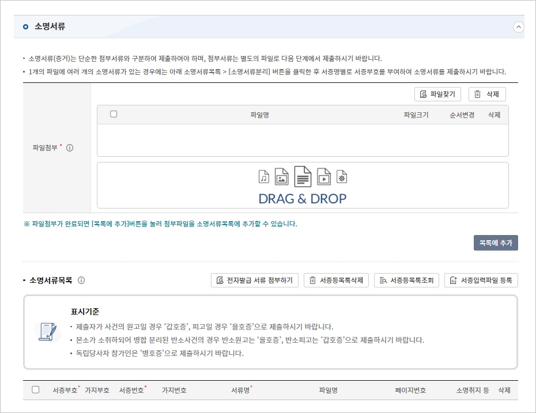Toggle select-all checkbox in 서증부호 table header

36,390
